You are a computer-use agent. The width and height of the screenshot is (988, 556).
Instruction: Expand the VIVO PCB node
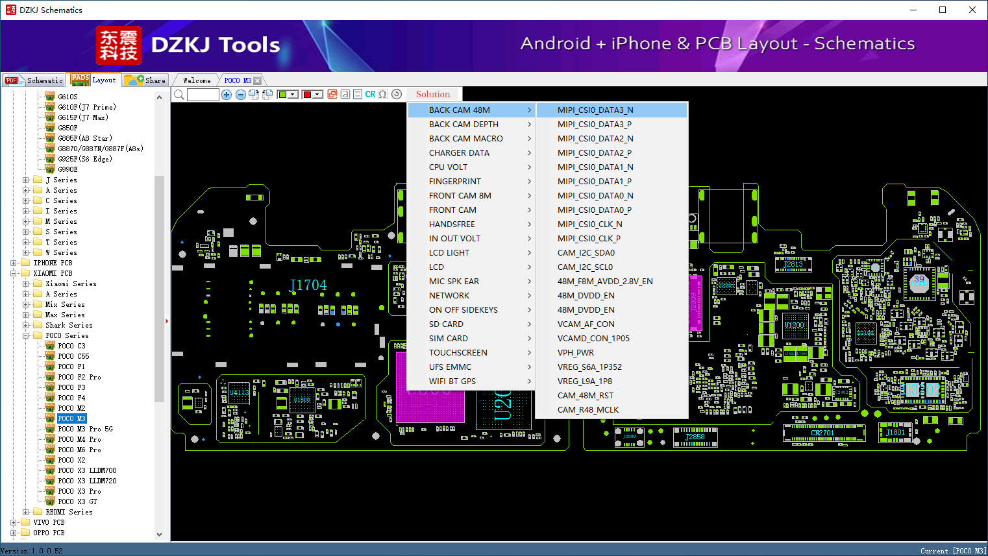tap(13, 523)
